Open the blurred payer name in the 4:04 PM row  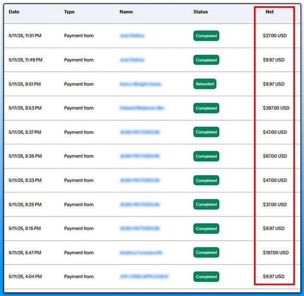point(144,277)
